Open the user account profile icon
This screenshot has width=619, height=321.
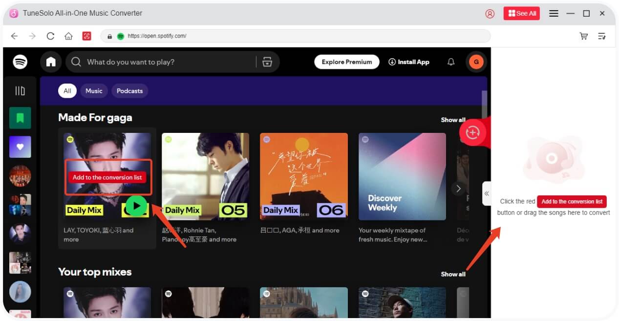pyautogui.click(x=490, y=14)
